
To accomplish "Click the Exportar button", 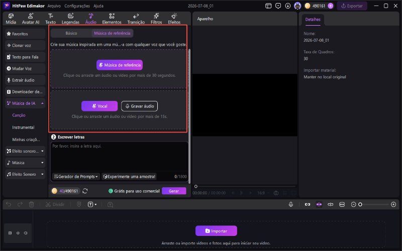I will coord(352,6).
